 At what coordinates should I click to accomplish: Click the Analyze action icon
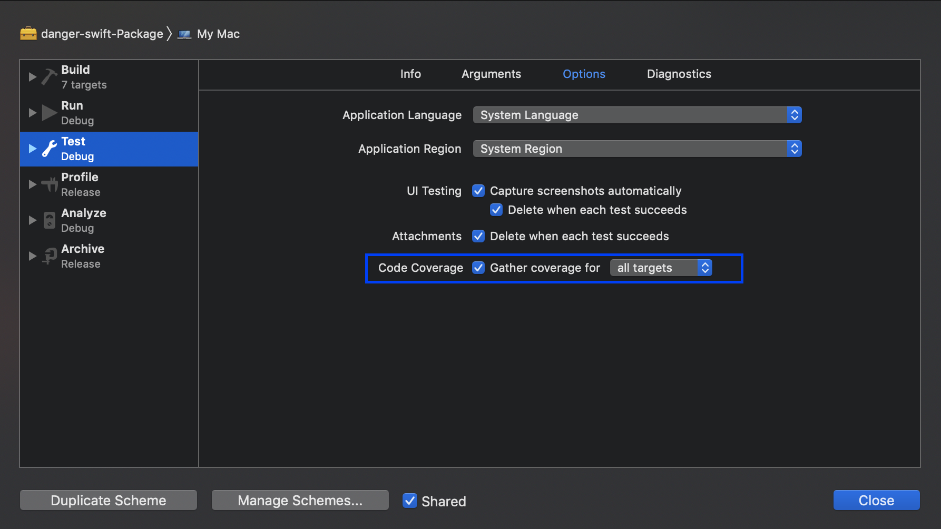tap(49, 220)
